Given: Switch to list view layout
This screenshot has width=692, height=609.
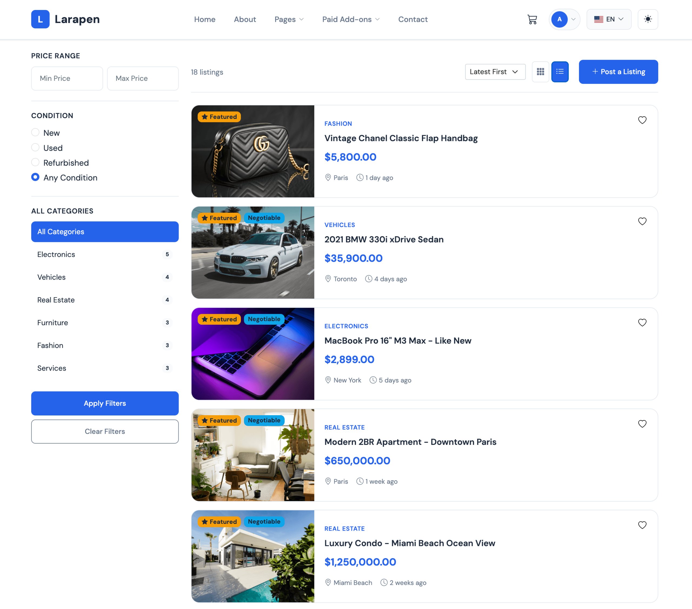Looking at the screenshot, I should pos(560,72).
